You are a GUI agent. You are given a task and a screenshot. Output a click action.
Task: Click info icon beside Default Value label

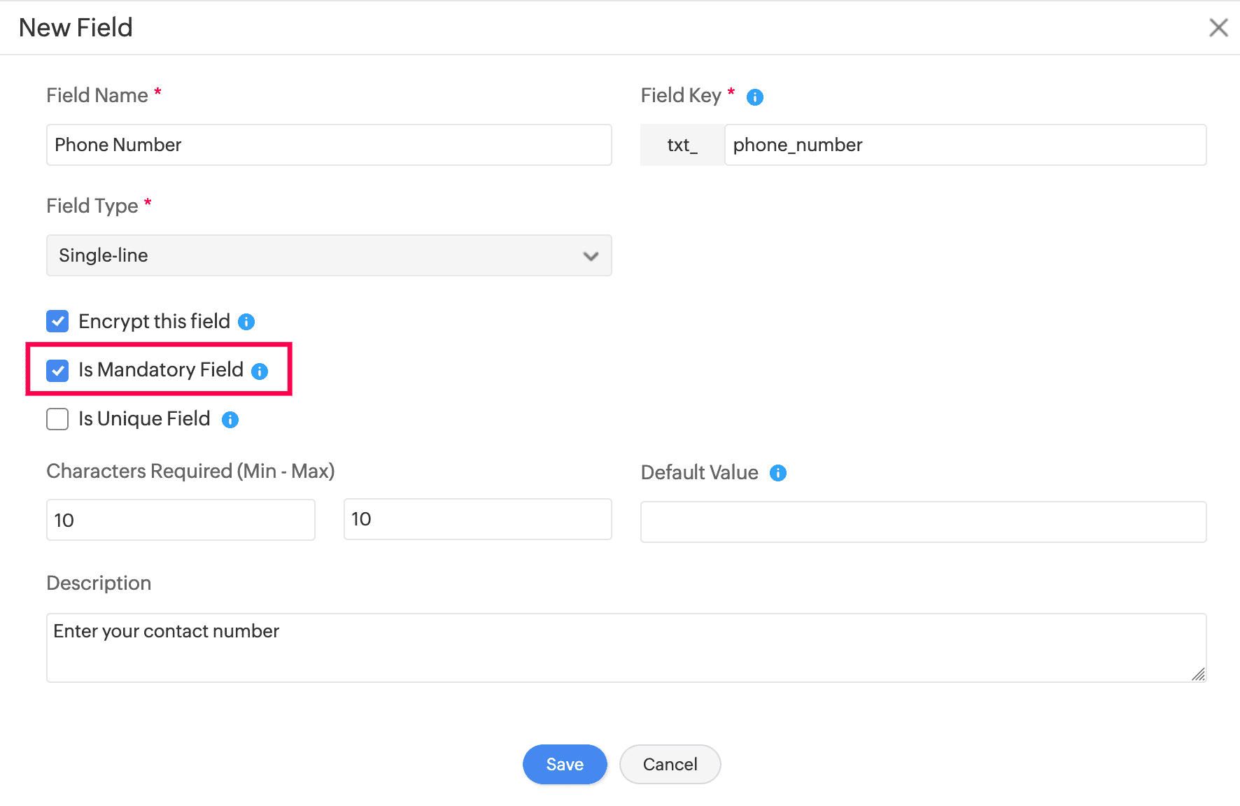coord(778,473)
